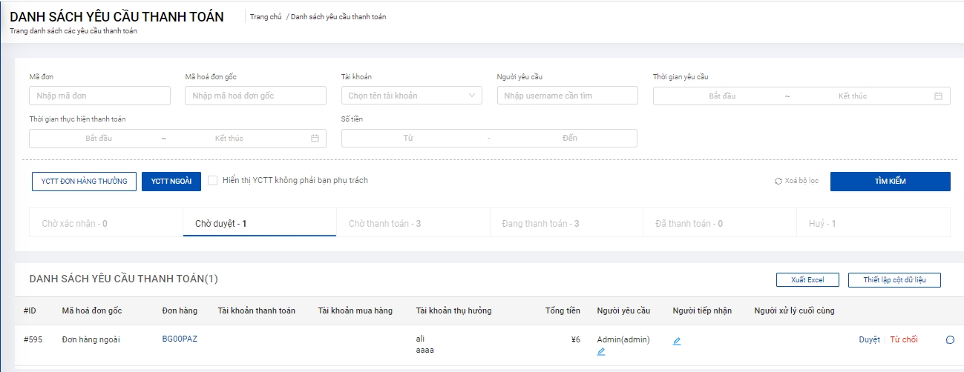Viewport: 964px width, 372px height.
Task: Enable Hiển thị YCTT không phải bạn phụ trách
Action: click(213, 180)
